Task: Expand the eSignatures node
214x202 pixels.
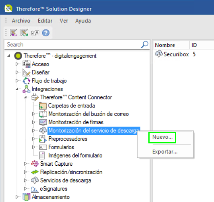Action: click(x=25, y=189)
